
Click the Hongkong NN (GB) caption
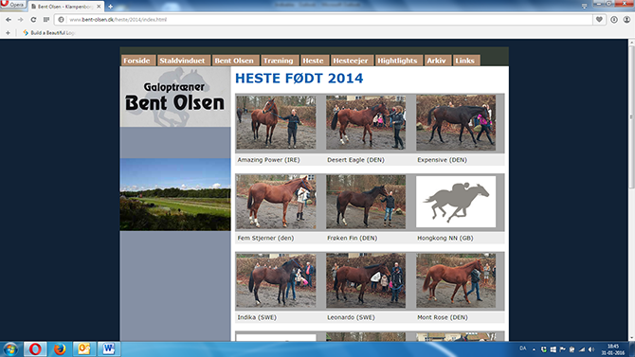click(x=445, y=238)
